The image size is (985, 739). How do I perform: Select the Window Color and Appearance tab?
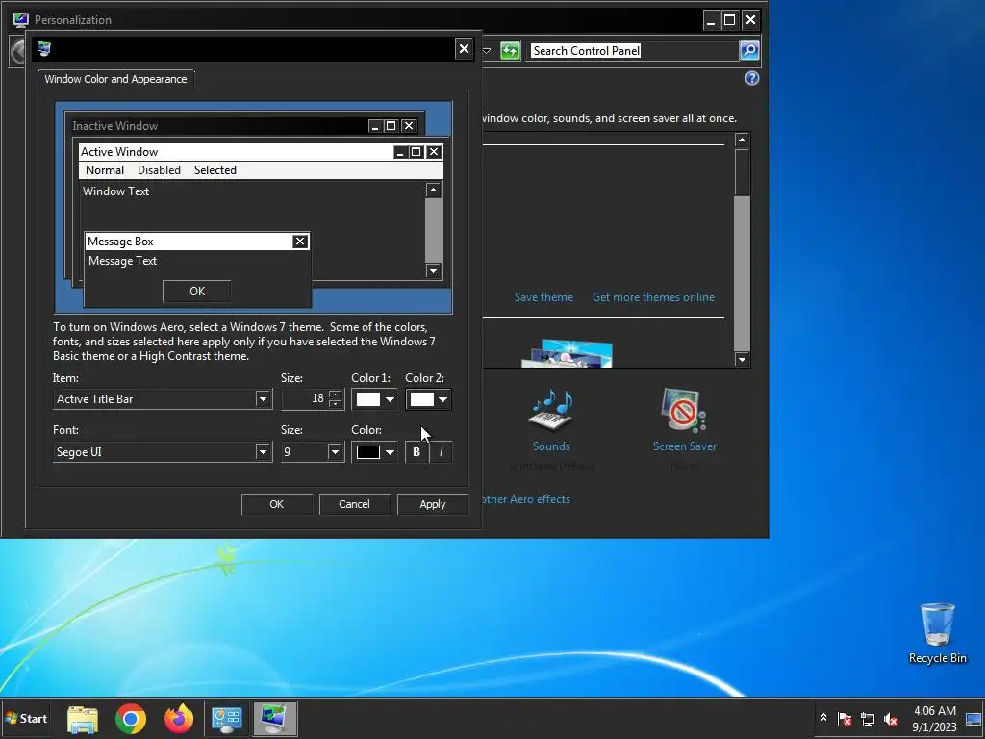(115, 79)
